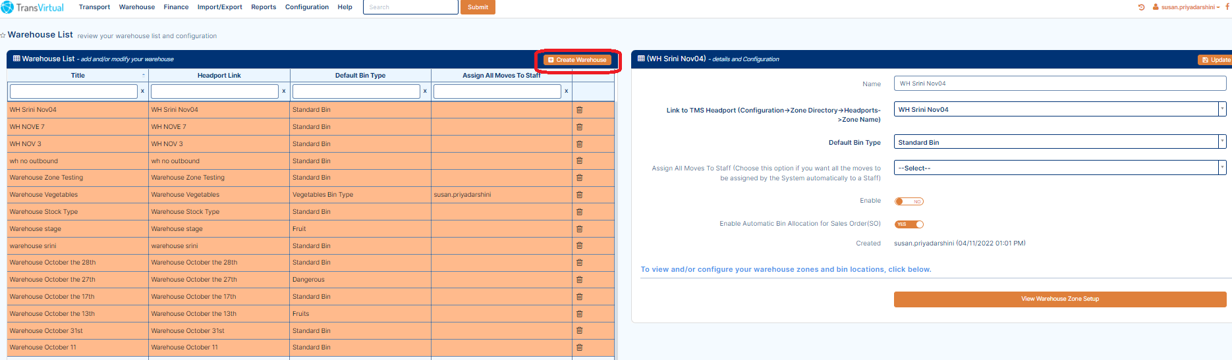Click the Default Bin Type filter input

click(356, 91)
